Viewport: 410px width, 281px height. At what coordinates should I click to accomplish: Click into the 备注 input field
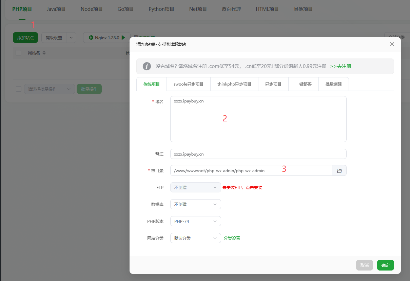click(x=258, y=154)
